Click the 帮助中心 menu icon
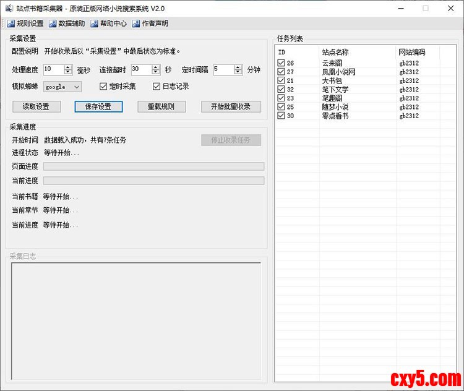 click(x=95, y=24)
